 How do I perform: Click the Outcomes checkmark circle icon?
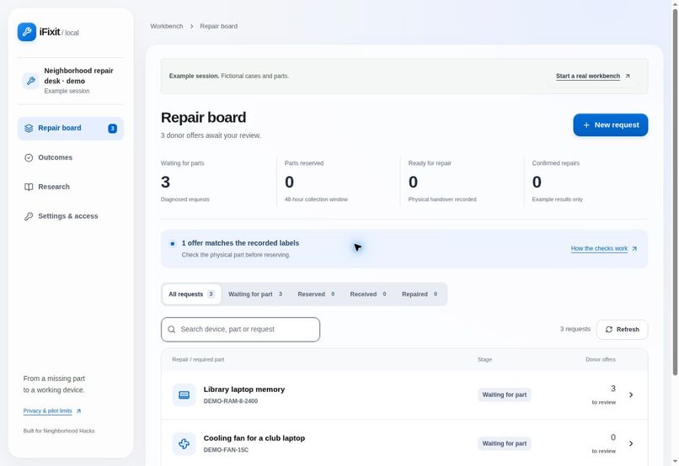29,158
